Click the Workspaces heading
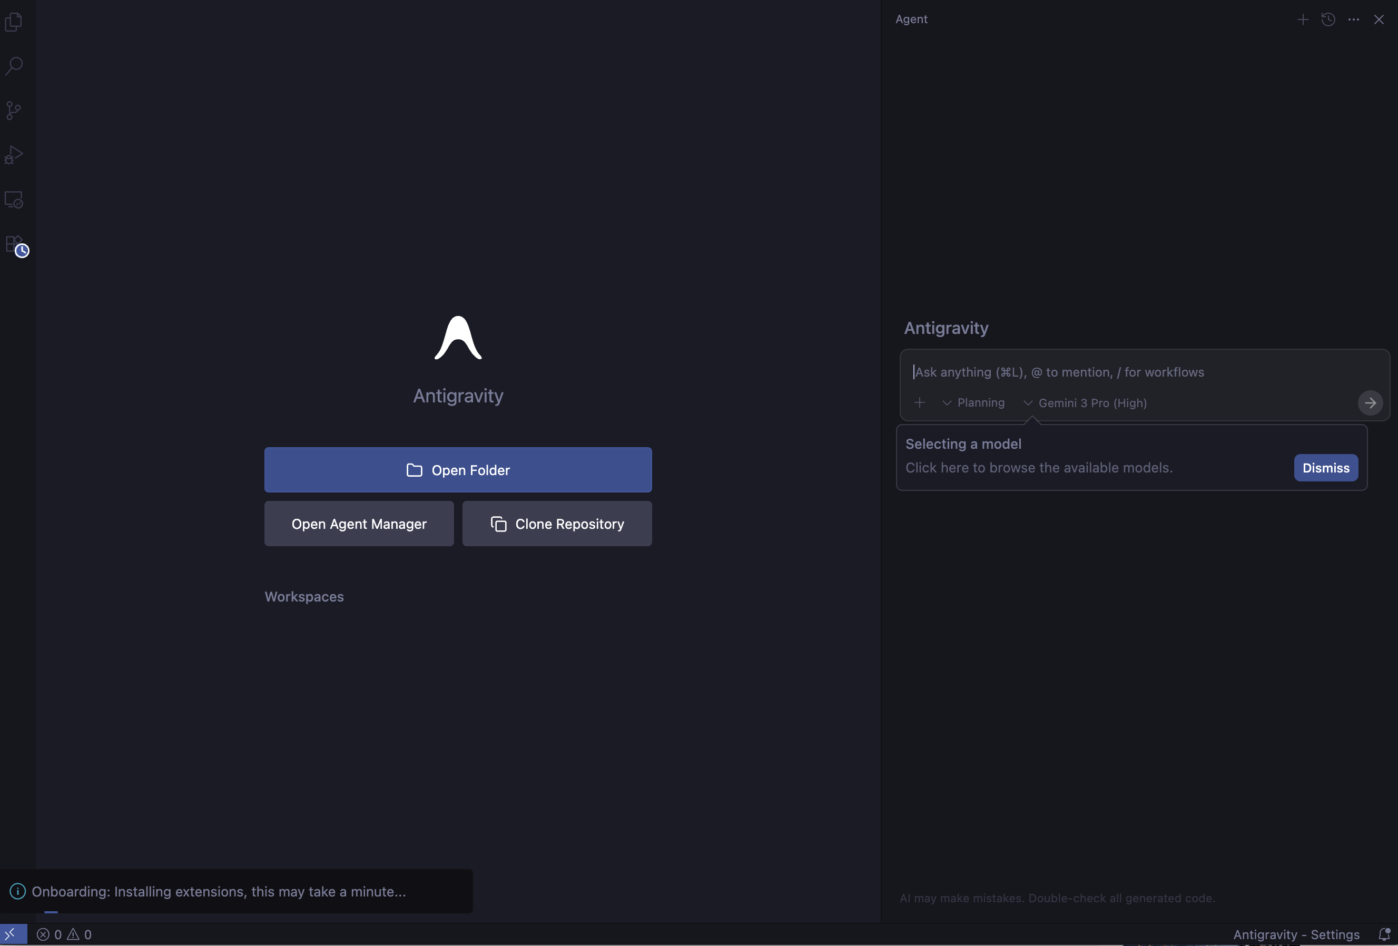 [x=304, y=597]
